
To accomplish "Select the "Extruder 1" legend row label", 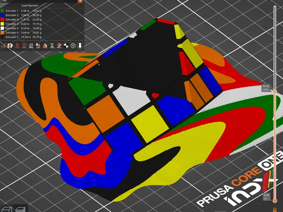I will [12, 11].
